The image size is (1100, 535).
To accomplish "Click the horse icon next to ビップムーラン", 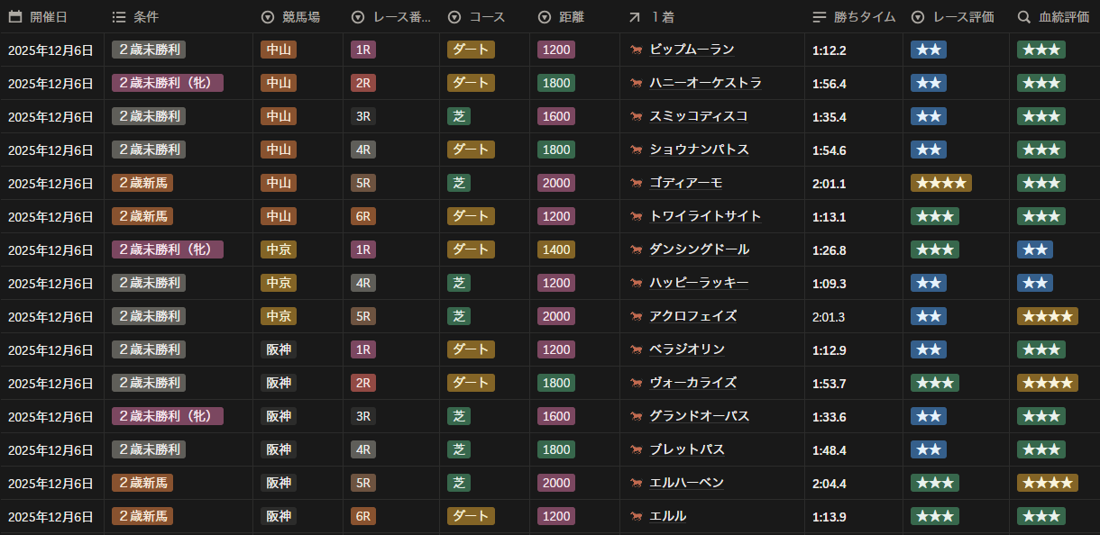I will [x=637, y=50].
